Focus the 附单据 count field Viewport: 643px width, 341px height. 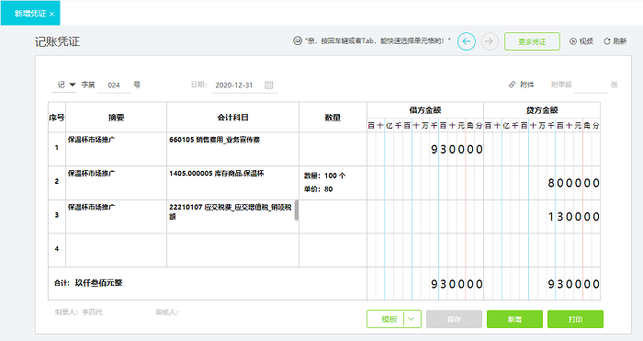pos(591,85)
